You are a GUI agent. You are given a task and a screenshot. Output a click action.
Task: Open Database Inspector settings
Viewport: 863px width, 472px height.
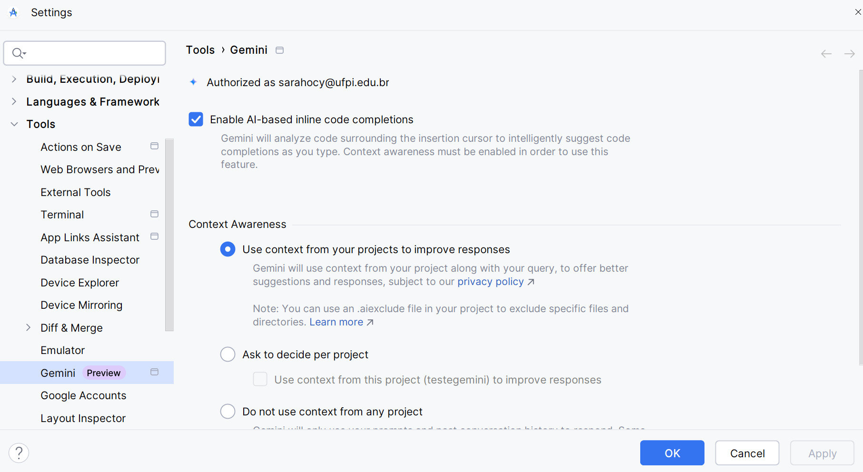(x=90, y=260)
